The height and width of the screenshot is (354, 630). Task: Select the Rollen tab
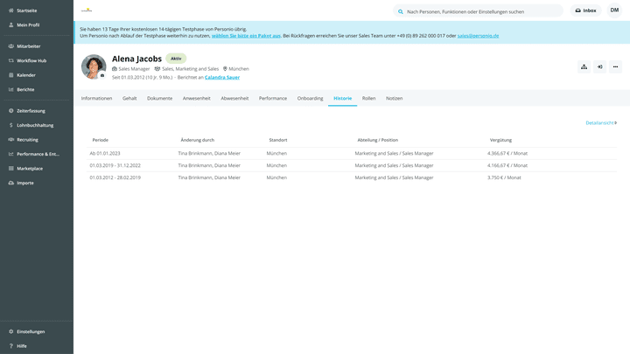(x=368, y=98)
